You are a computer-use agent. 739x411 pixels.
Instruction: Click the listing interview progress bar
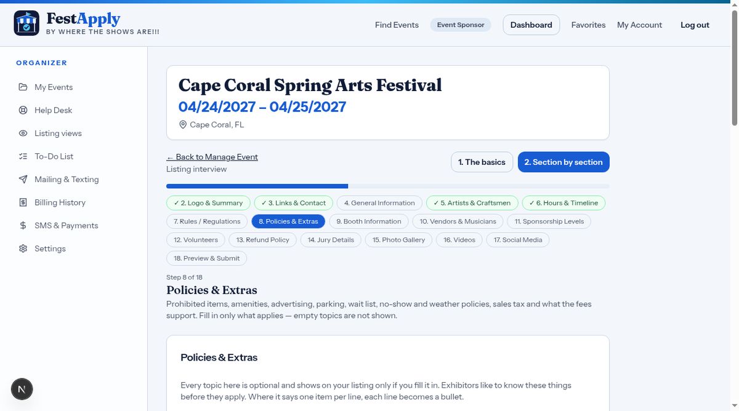click(x=388, y=186)
